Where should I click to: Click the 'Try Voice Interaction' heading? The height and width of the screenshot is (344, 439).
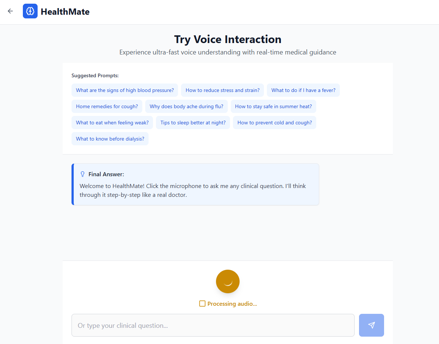tap(228, 39)
